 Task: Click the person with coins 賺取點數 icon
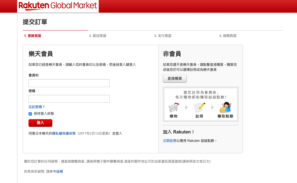[x=225, y=107]
